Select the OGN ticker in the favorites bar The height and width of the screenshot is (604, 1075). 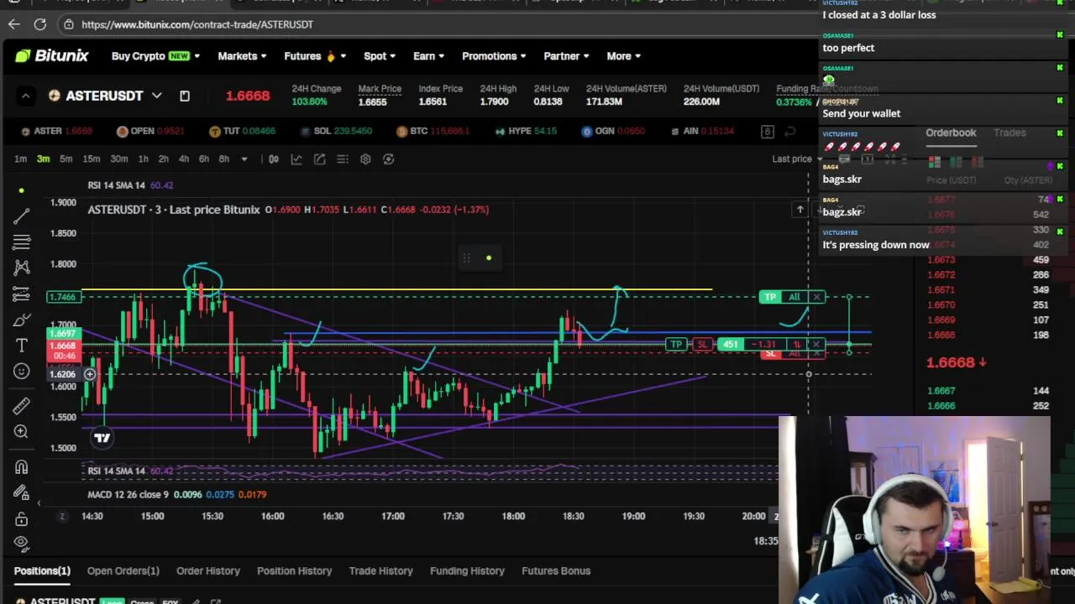coord(613,131)
